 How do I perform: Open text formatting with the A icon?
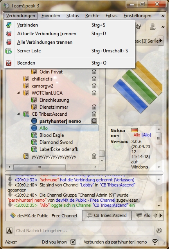pos(9,231)
